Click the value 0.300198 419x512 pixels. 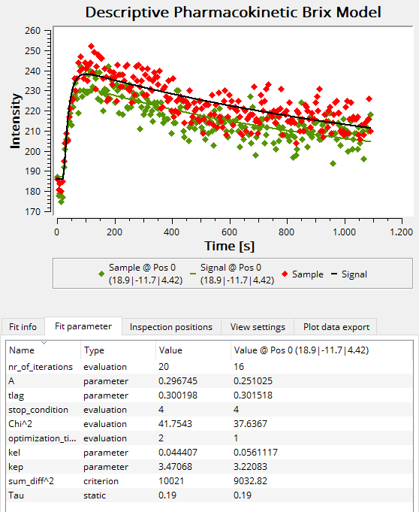click(x=178, y=395)
